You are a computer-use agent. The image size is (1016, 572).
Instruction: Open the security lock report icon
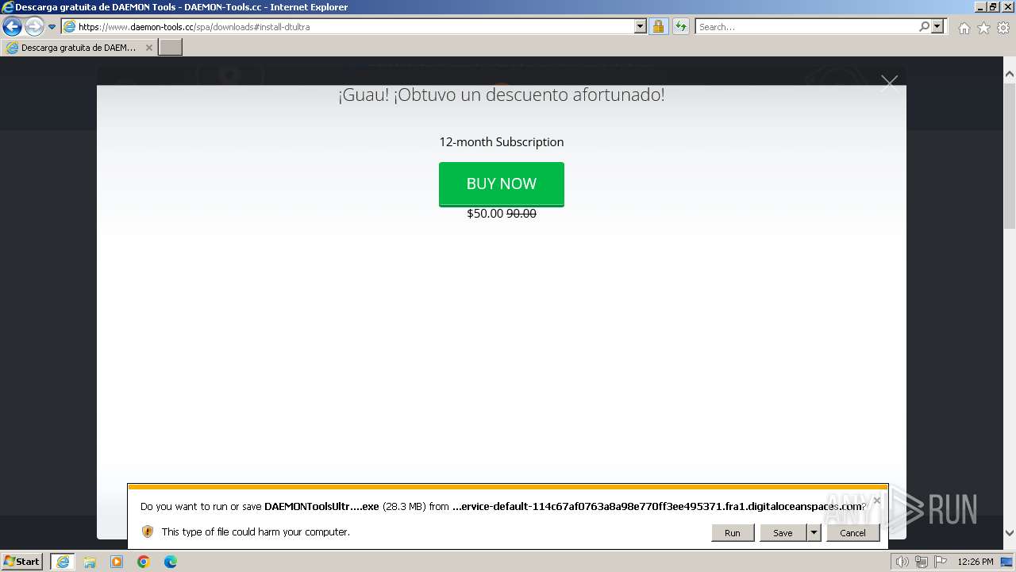click(x=658, y=26)
